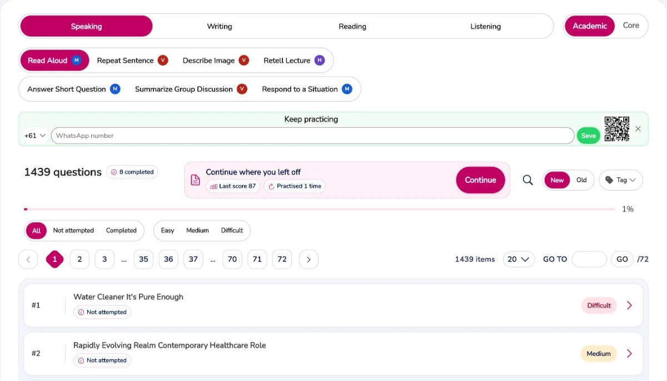
Task: Open question #2 arrow chevron
Action: (x=629, y=354)
